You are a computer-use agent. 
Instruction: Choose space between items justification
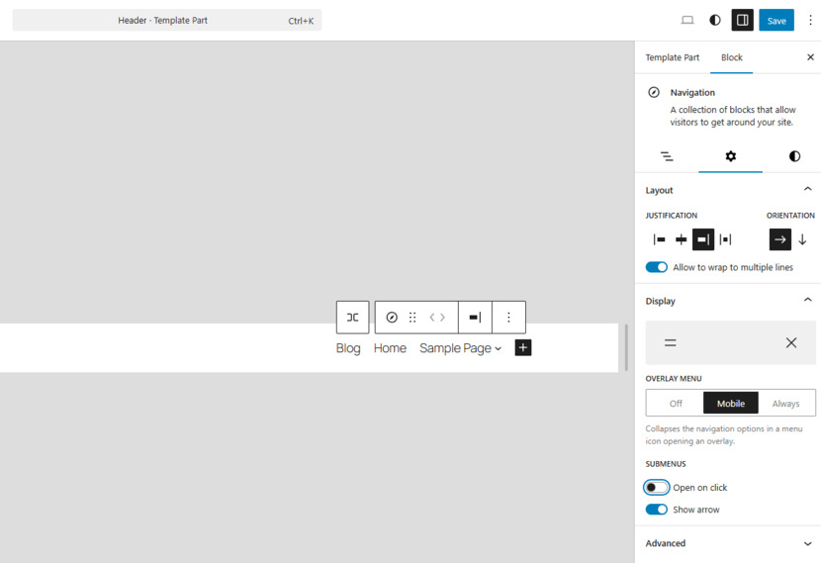[725, 239]
